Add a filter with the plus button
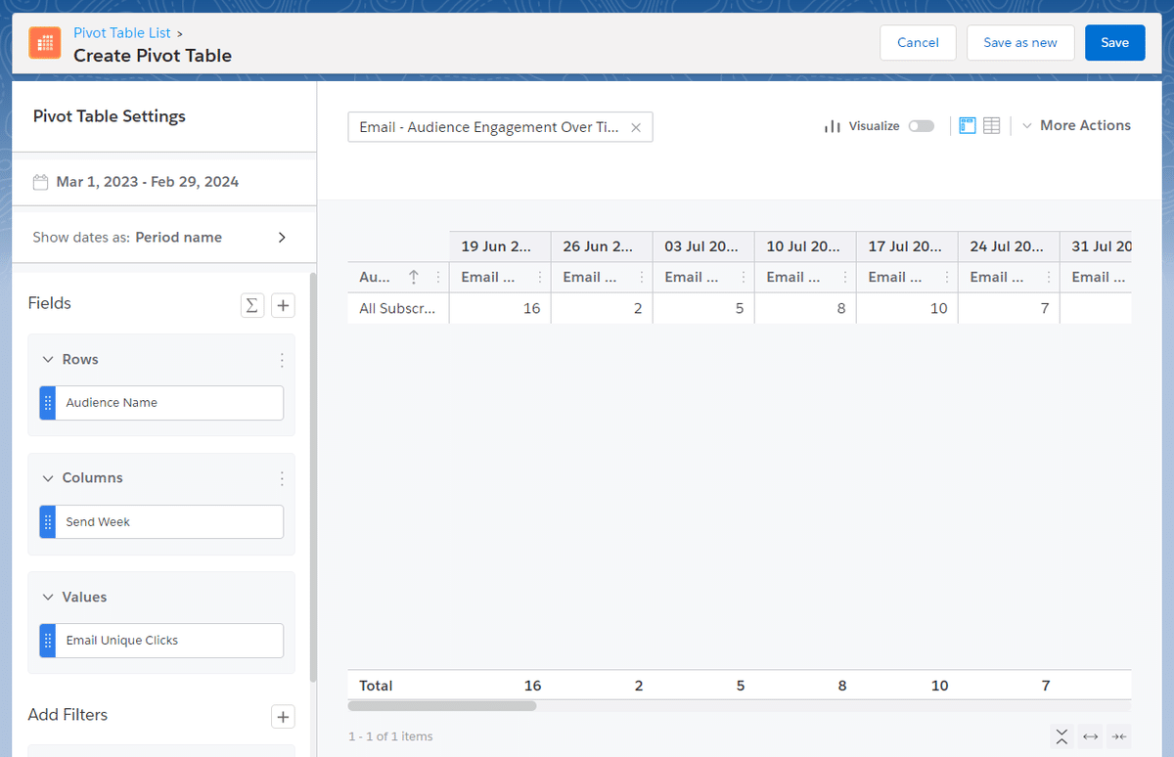This screenshot has width=1174, height=757. click(283, 717)
